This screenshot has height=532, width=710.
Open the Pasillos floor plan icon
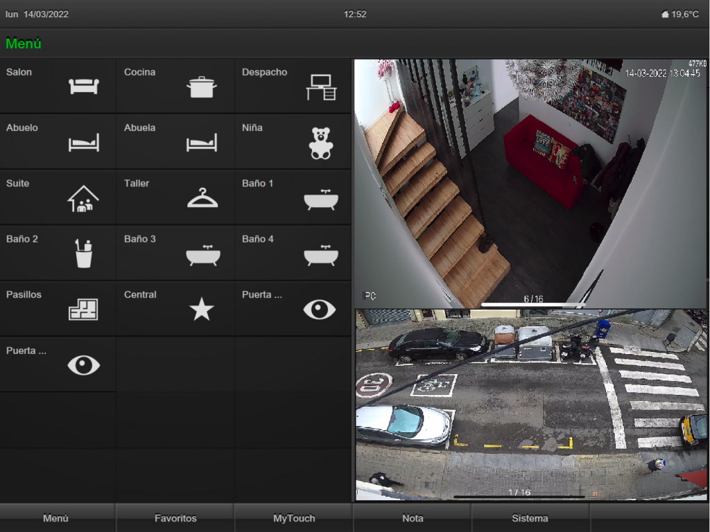(x=83, y=309)
